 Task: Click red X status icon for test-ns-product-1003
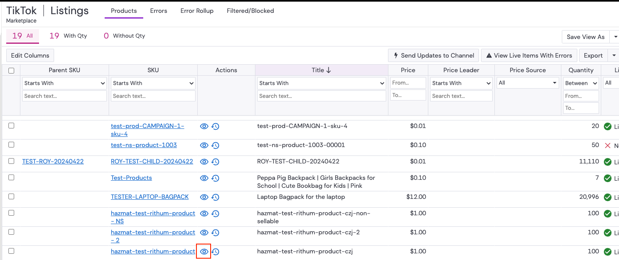point(607,145)
